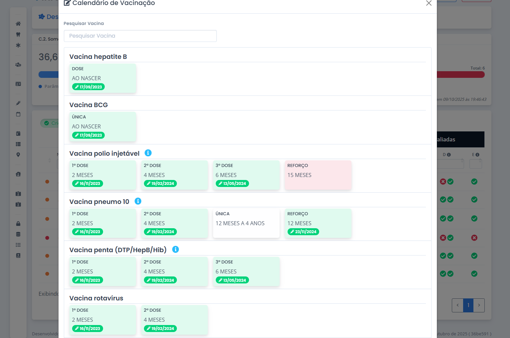Click the database icon in the sidebar
This screenshot has height=338, width=510.
click(18, 234)
